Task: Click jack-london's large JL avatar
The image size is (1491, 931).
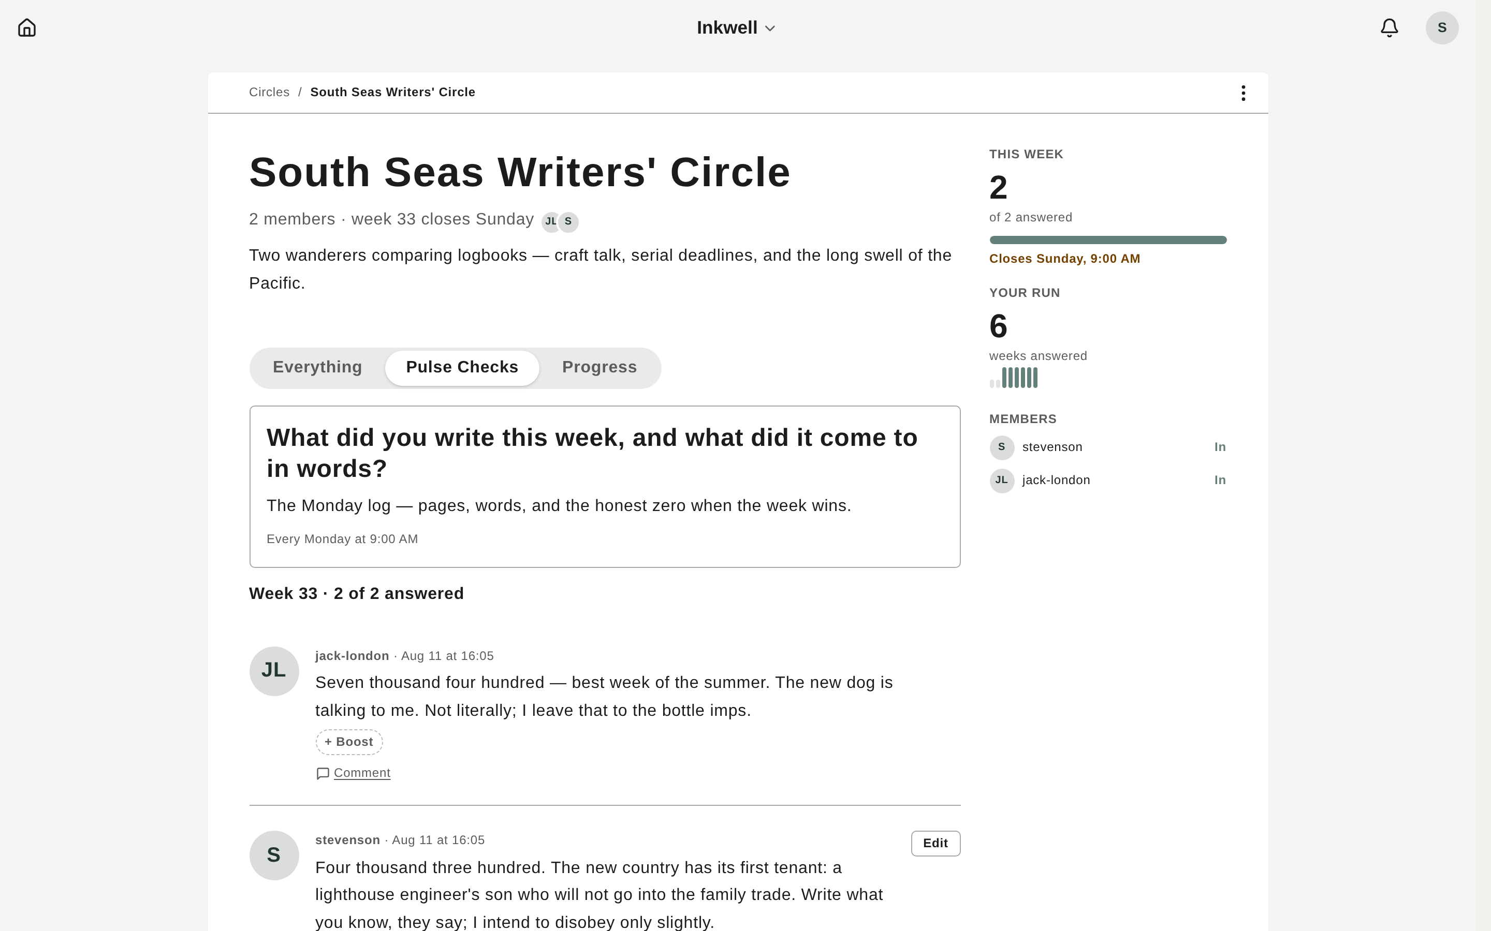Action: (x=274, y=671)
